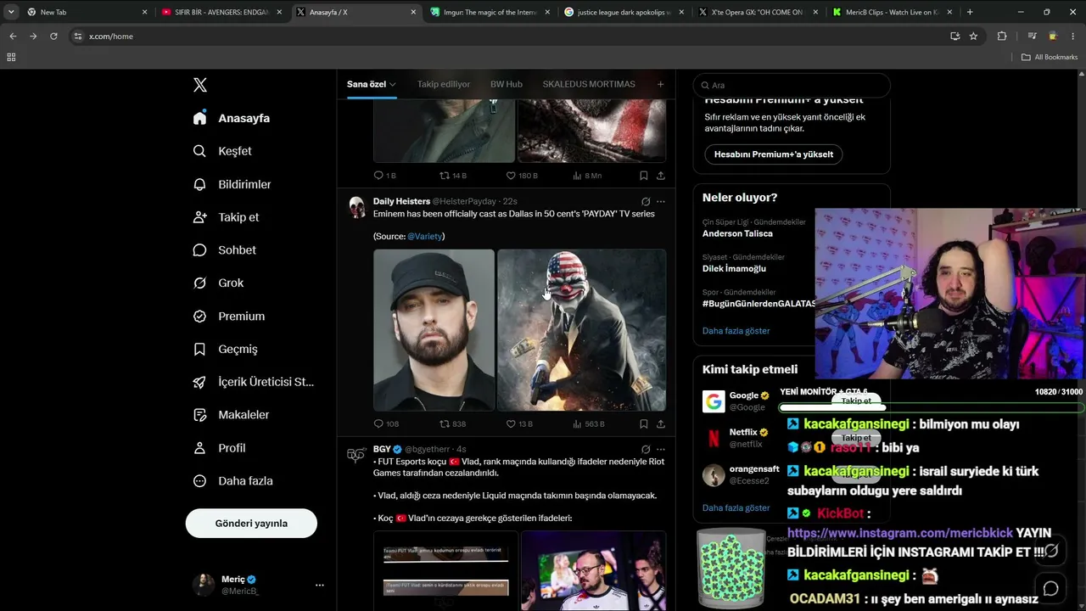Switch to the SIFIR BİR - AVENGERS browser tab
The image size is (1086, 611).
click(x=221, y=12)
